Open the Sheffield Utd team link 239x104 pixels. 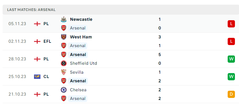83,63
